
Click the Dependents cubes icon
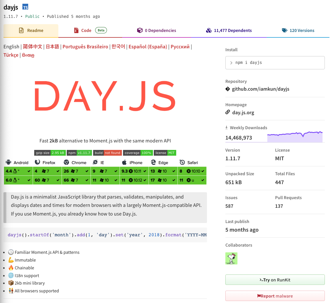point(209,30)
